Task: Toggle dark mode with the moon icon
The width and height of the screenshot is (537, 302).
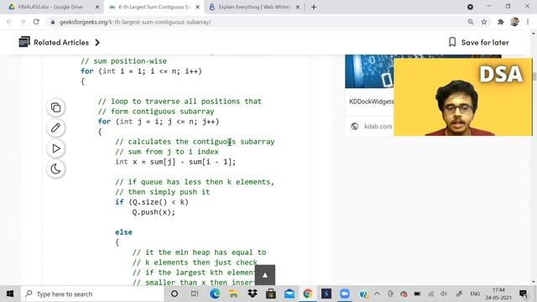Action: 56,169
